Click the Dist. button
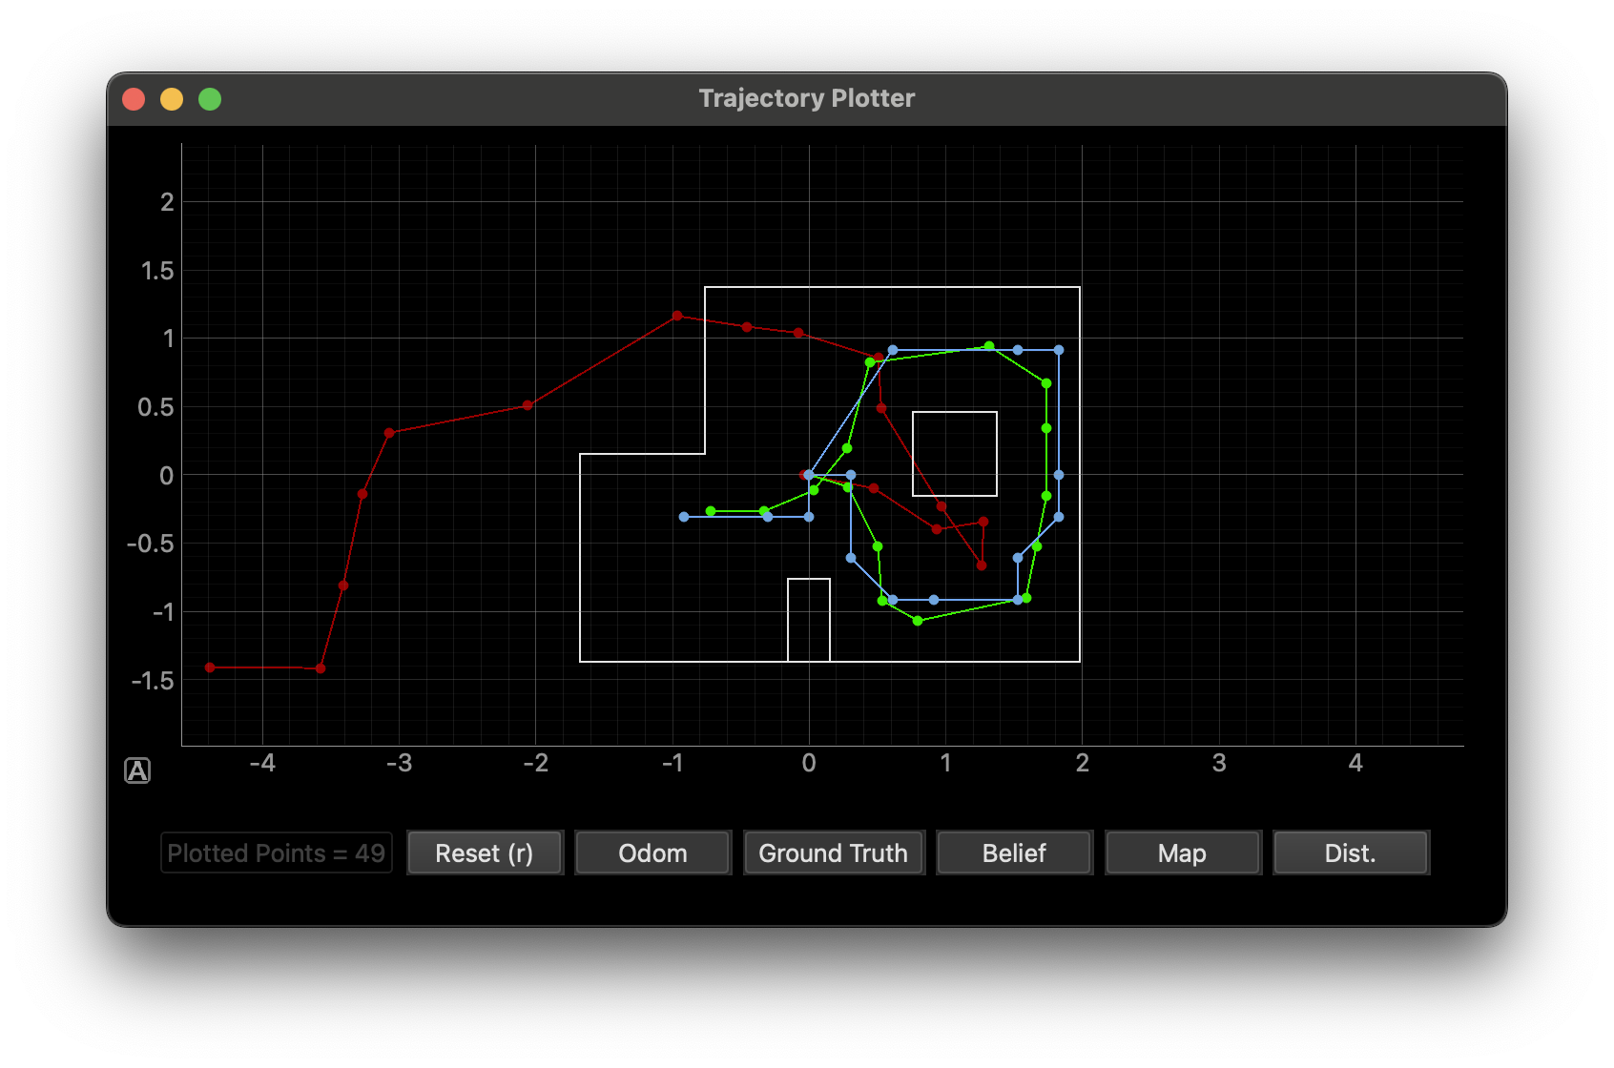 click(1351, 852)
